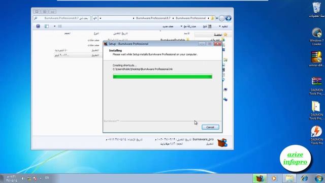This screenshot has height=183, width=325.
Task: Switch to Windows Explorer taskbar button
Action: (289, 178)
